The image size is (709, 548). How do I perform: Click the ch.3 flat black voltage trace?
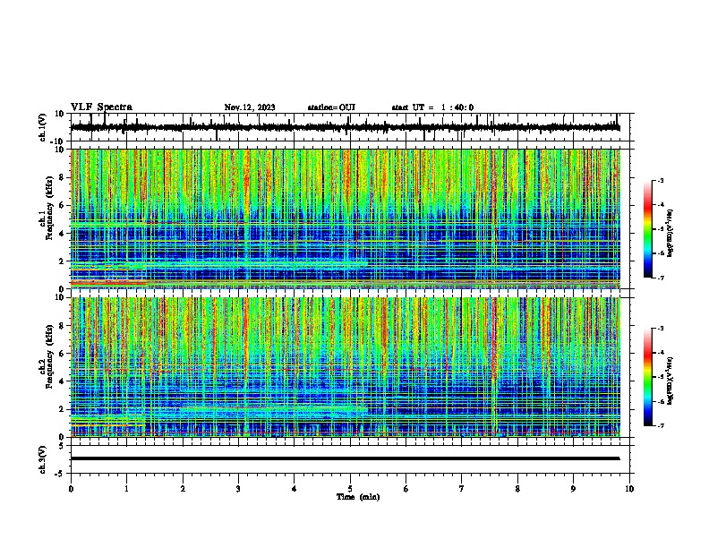click(x=346, y=458)
